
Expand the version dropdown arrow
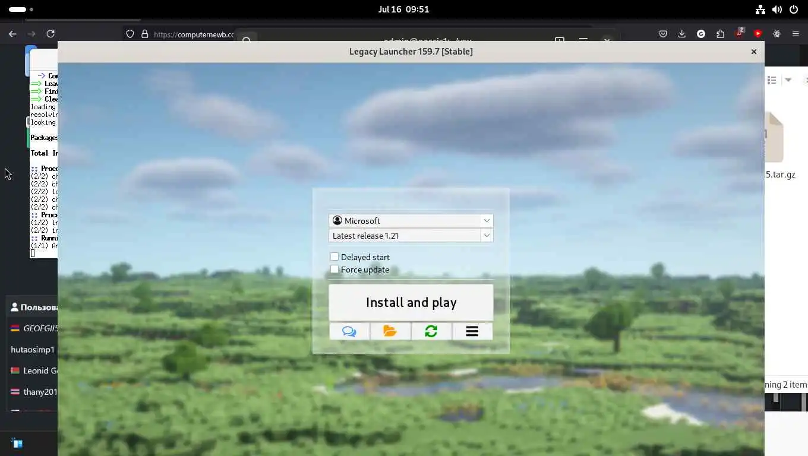487,236
